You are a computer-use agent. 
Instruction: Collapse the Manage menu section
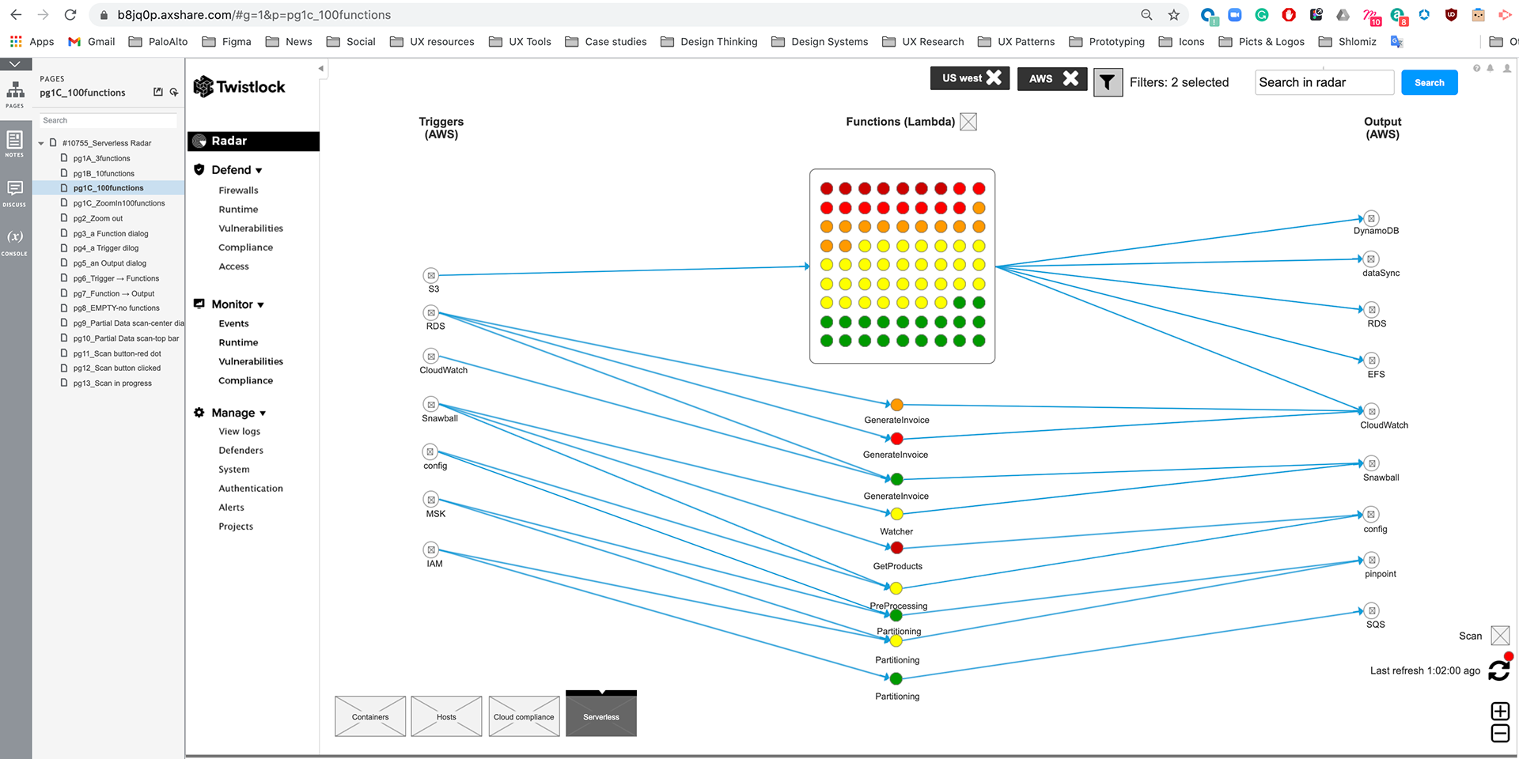pyautogui.click(x=263, y=413)
